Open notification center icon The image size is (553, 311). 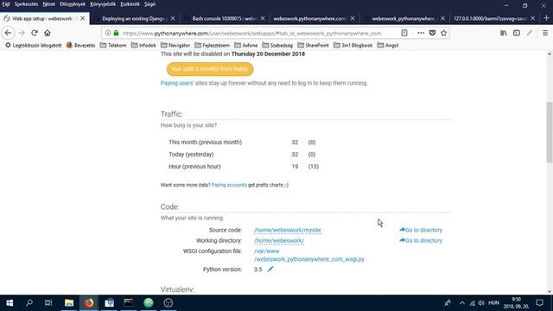pos(539,303)
